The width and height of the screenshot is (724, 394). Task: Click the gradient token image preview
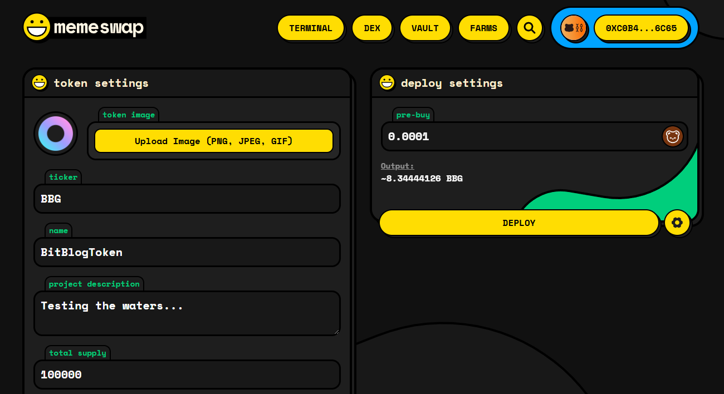[56, 134]
